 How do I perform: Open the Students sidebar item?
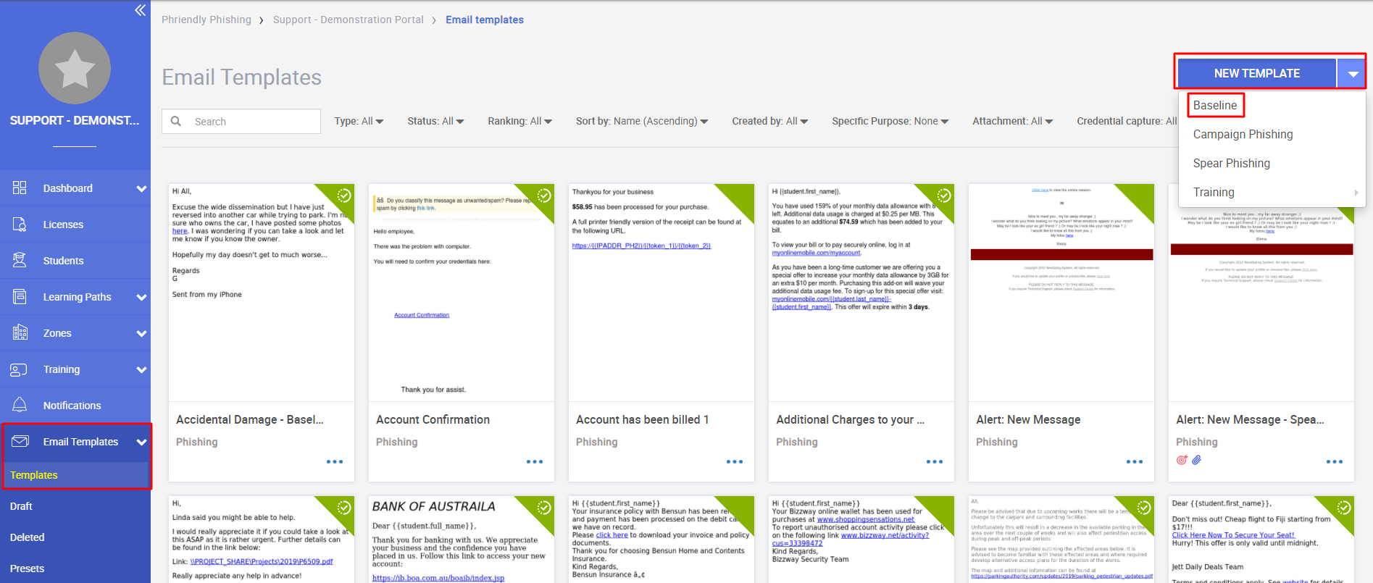pyautogui.click(x=75, y=261)
